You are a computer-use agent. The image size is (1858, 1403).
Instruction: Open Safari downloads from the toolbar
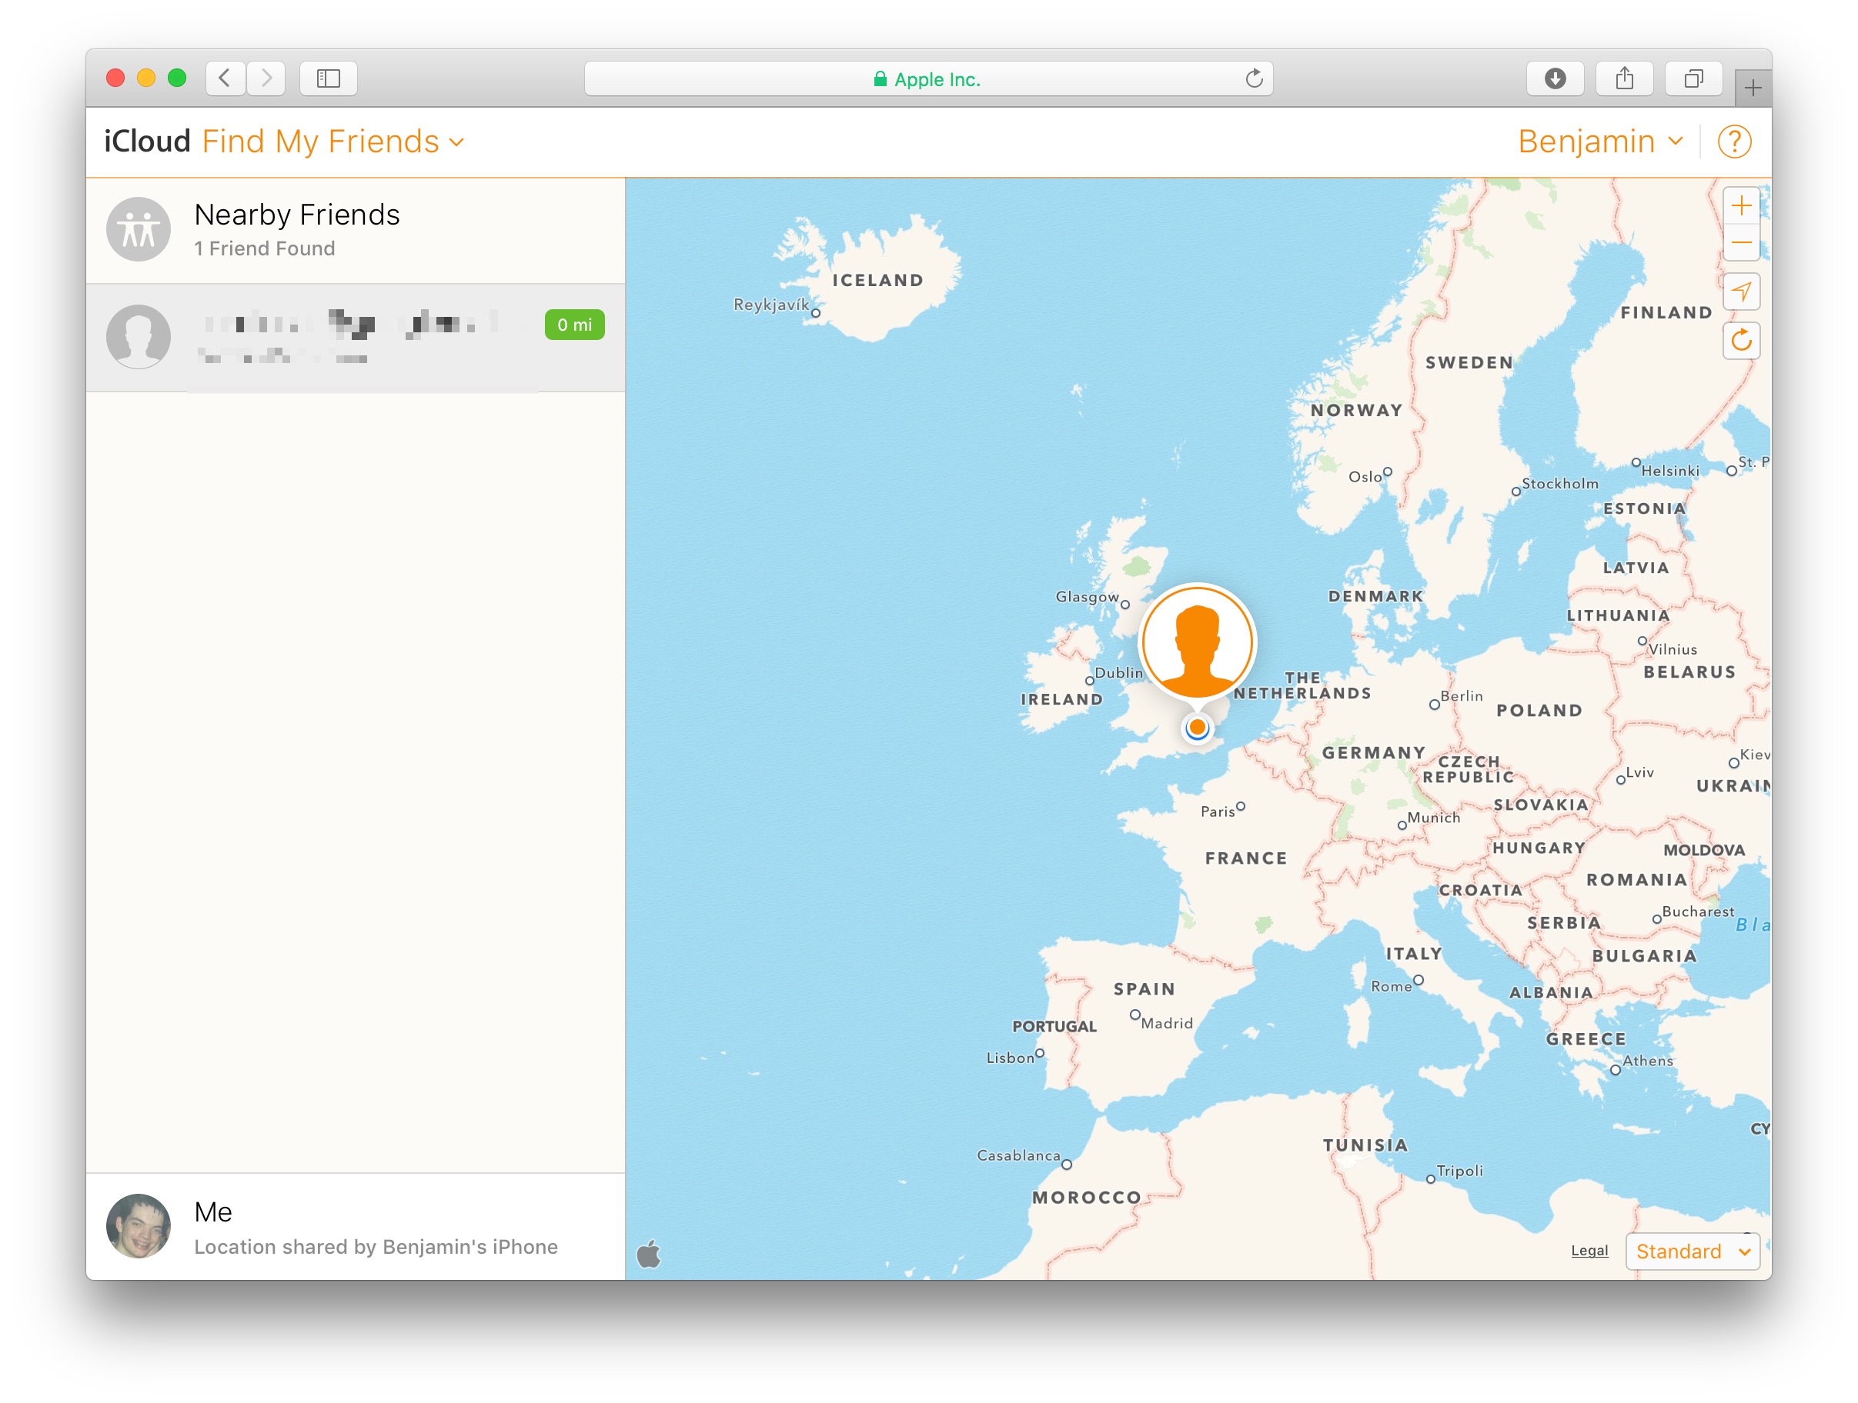[x=1556, y=78]
